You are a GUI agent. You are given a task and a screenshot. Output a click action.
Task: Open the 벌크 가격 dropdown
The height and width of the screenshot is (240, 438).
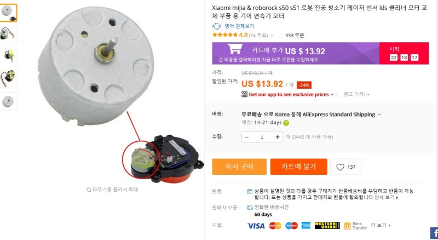pyautogui.click(x=356, y=94)
